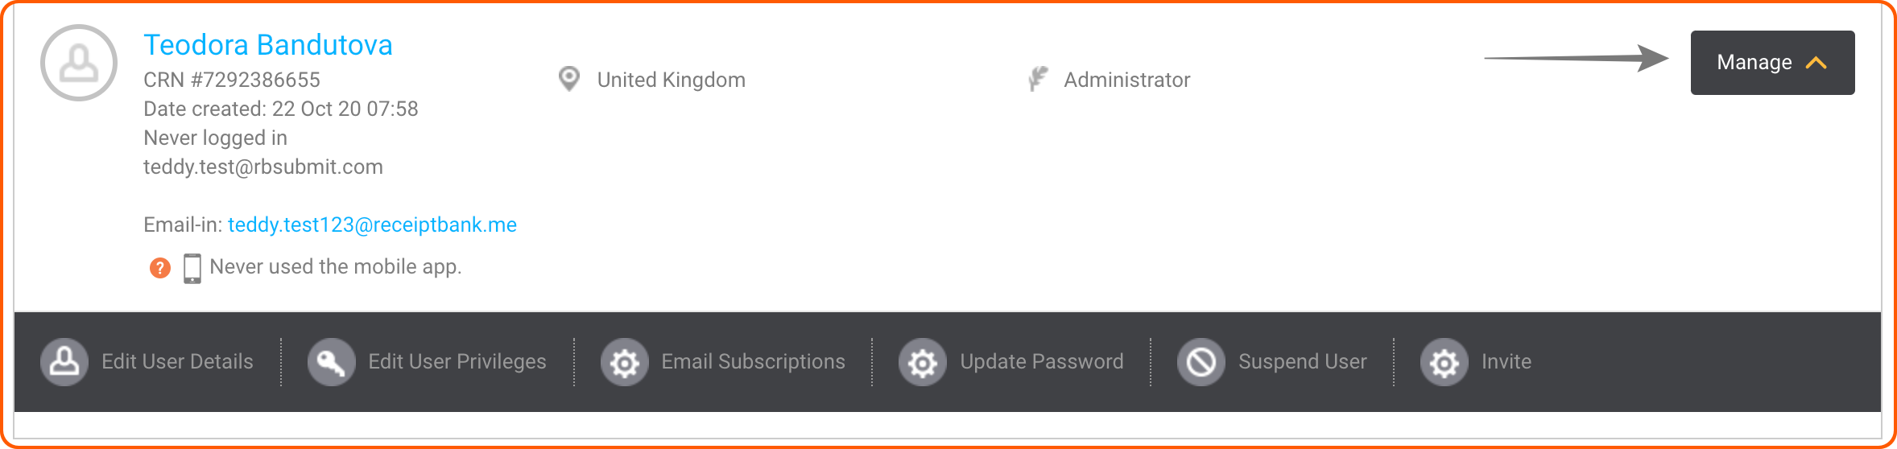
Task: Click the location pin icon
Action: coord(569,79)
